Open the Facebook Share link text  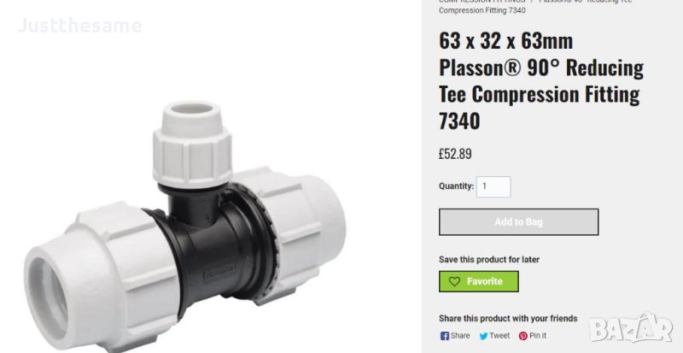(x=460, y=336)
